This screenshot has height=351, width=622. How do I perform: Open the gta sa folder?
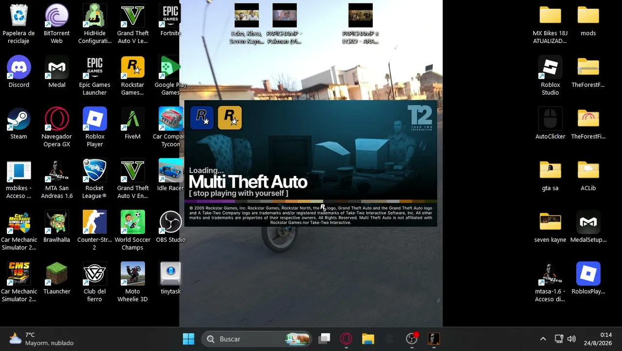(550, 175)
